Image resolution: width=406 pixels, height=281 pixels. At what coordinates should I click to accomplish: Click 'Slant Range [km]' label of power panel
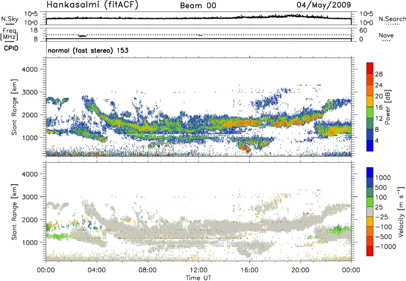pyautogui.click(x=14, y=107)
